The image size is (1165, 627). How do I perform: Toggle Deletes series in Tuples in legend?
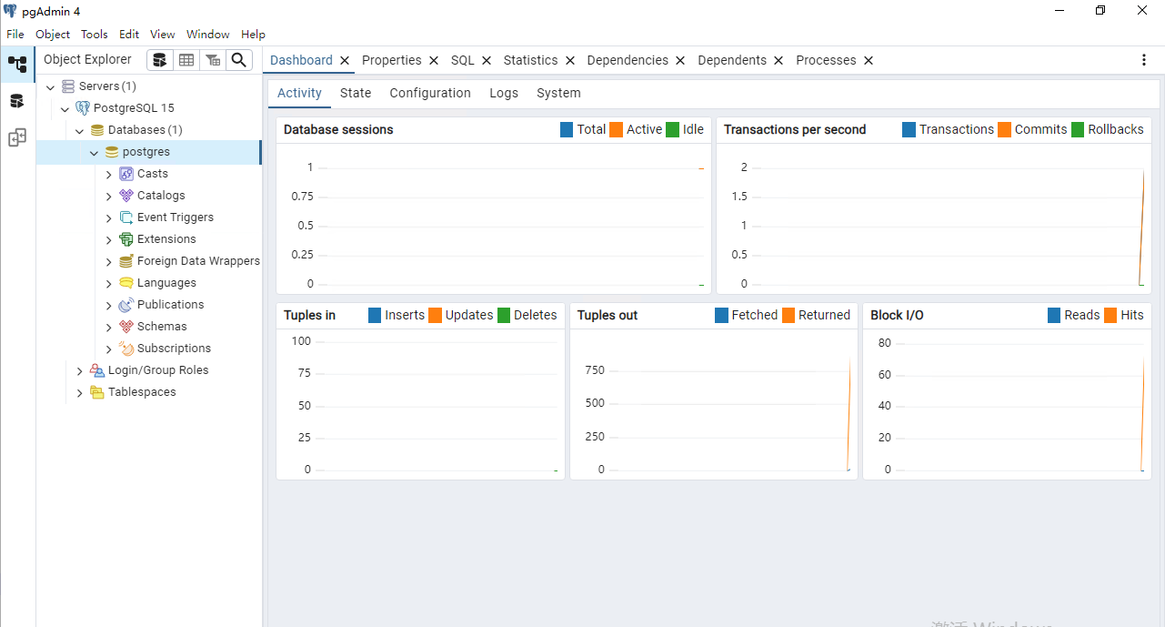tap(527, 315)
